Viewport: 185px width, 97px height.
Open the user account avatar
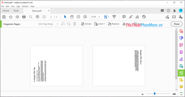coord(181,11)
